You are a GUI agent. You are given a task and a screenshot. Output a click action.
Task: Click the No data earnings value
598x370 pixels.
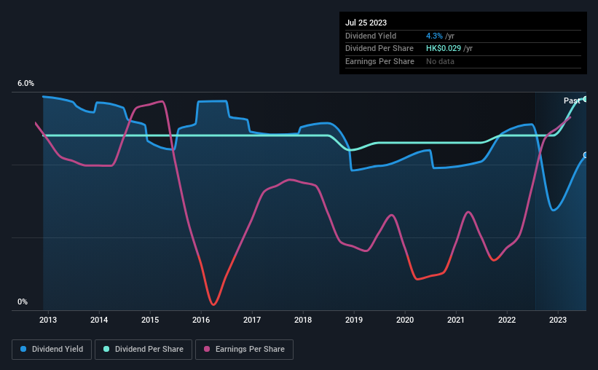click(440, 61)
